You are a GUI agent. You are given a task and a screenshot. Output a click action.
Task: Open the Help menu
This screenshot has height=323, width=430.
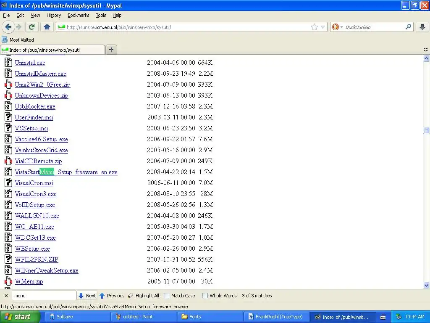(x=117, y=15)
